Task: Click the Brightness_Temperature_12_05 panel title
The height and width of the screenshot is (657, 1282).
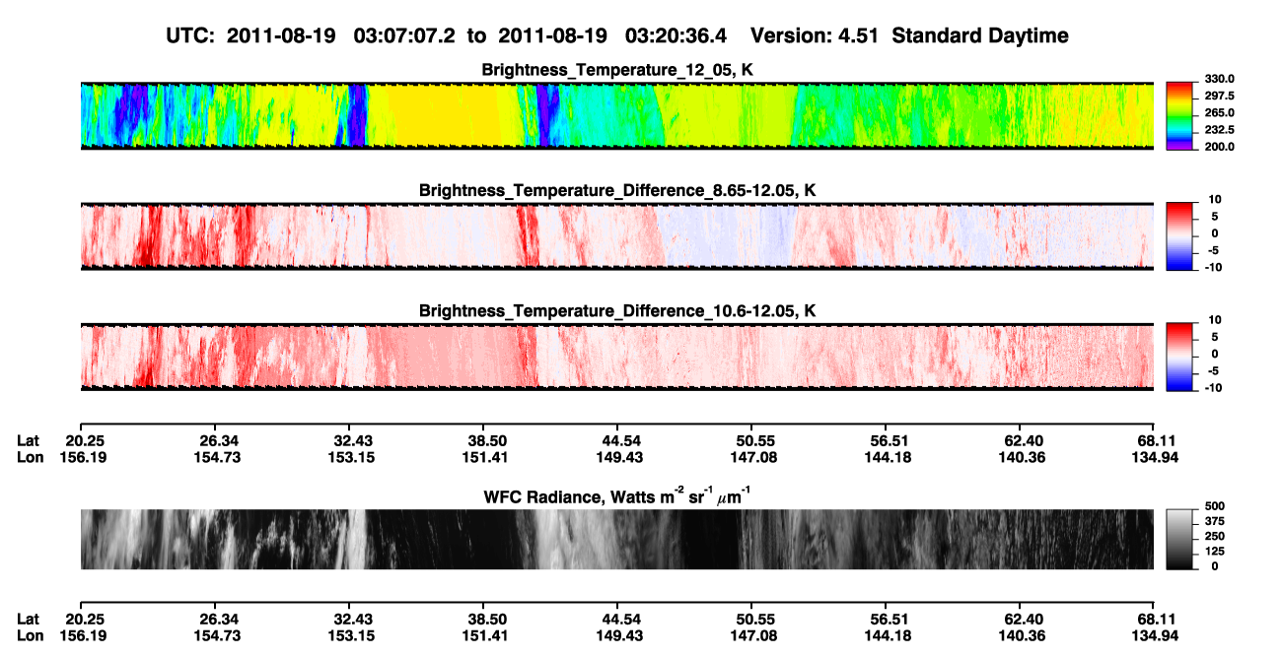Action: [x=617, y=70]
